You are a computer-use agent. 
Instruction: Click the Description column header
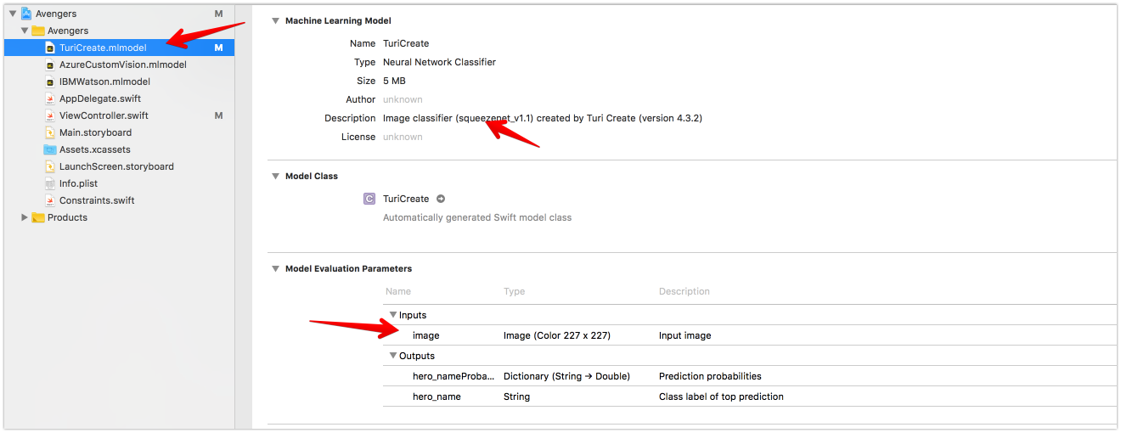684,291
